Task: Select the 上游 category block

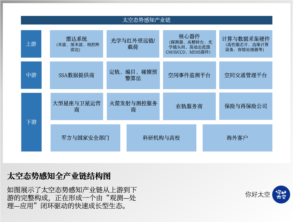Action: click(31, 44)
